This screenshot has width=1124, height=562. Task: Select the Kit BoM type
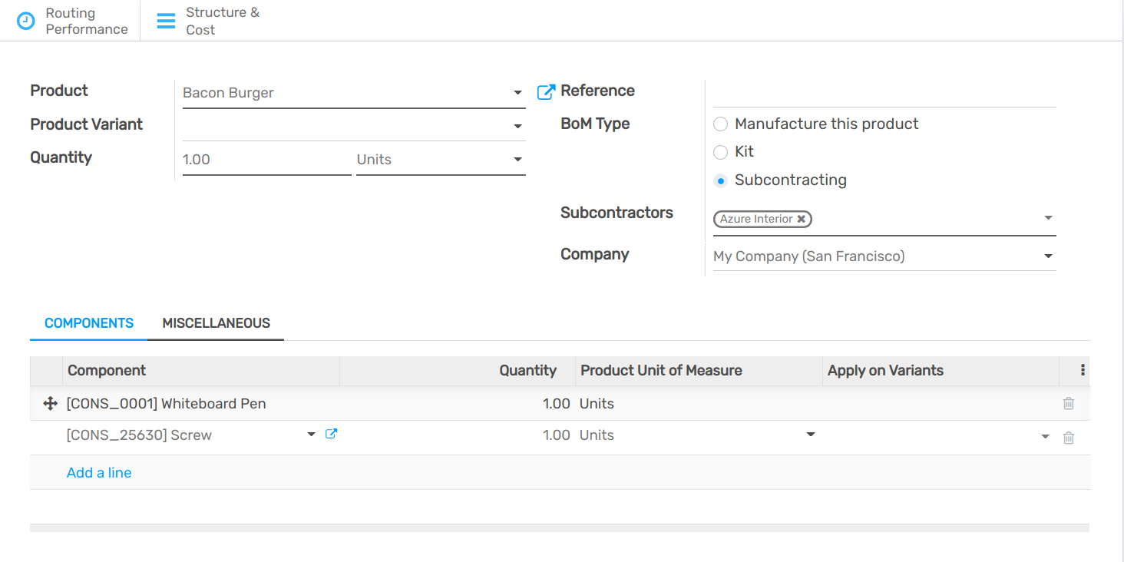(720, 152)
